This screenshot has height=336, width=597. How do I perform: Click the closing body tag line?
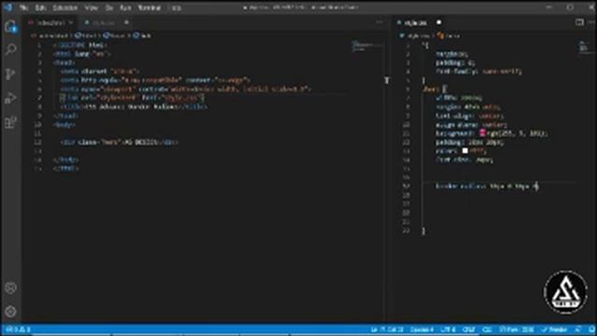click(66, 160)
